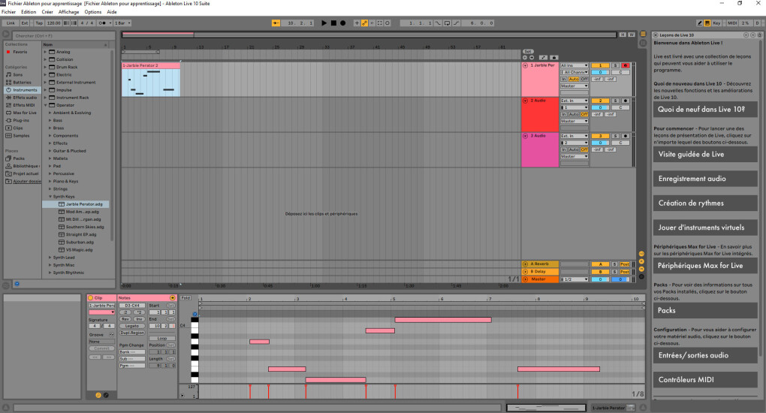This screenshot has width=766, height=413.
Task: Click the Tap tempo button
Action: [x=39, y=23]
